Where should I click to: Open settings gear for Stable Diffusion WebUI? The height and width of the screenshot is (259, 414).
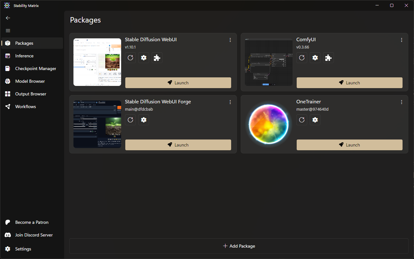tap(144, 58)
